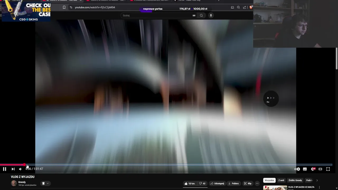338x190 pixels.
Task: Open the player settings gear
Action: pos(313,169)
